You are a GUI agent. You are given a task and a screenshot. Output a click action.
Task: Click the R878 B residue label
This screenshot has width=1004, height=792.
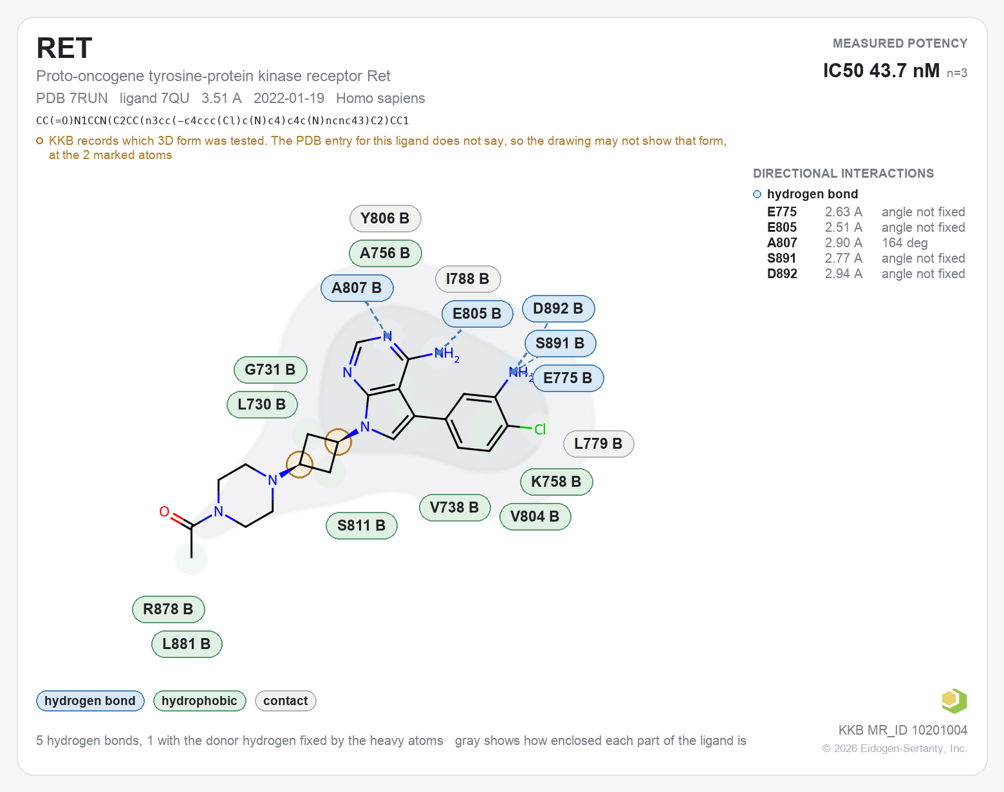(x=168, y=609)
